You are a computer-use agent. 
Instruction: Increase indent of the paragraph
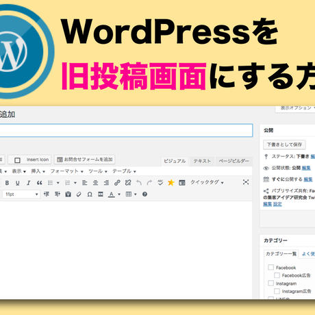click(57, 194)
